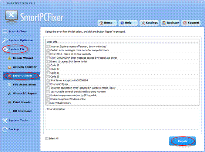Click the ActiveX Register icon
205x152 pixels.
point(9,67)
